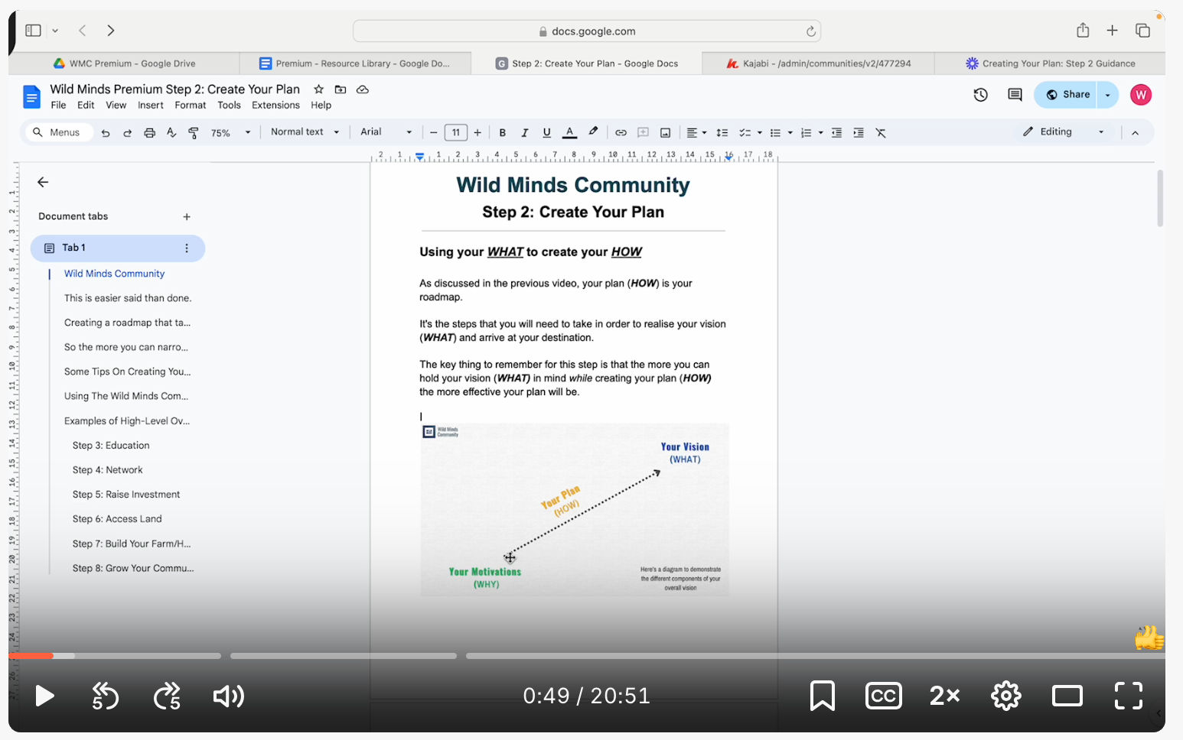Insert an image from the toolbar

666,133
